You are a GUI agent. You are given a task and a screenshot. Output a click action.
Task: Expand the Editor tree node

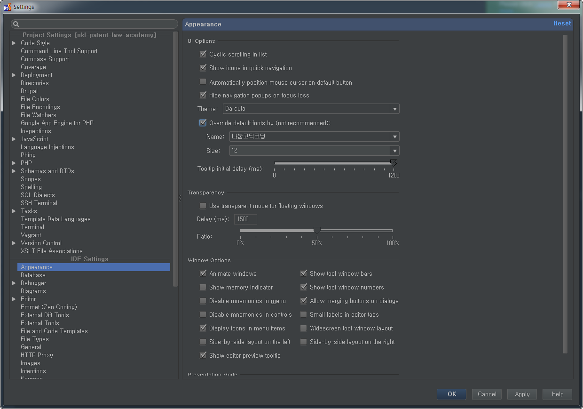(x=14, y=299)
